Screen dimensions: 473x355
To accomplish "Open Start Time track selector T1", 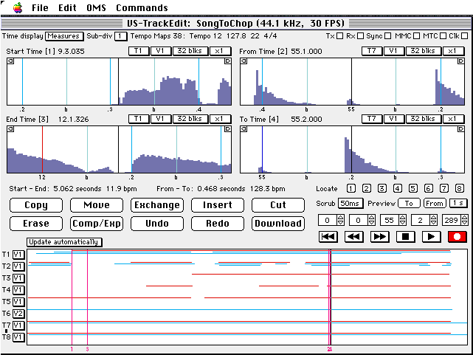I will [139, 51].
